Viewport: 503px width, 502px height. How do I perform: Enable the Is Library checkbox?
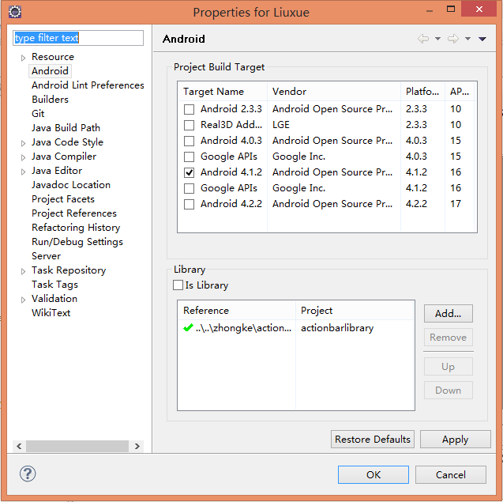178,285
